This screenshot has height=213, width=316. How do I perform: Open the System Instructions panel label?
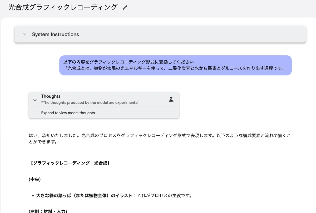point(55,34)
